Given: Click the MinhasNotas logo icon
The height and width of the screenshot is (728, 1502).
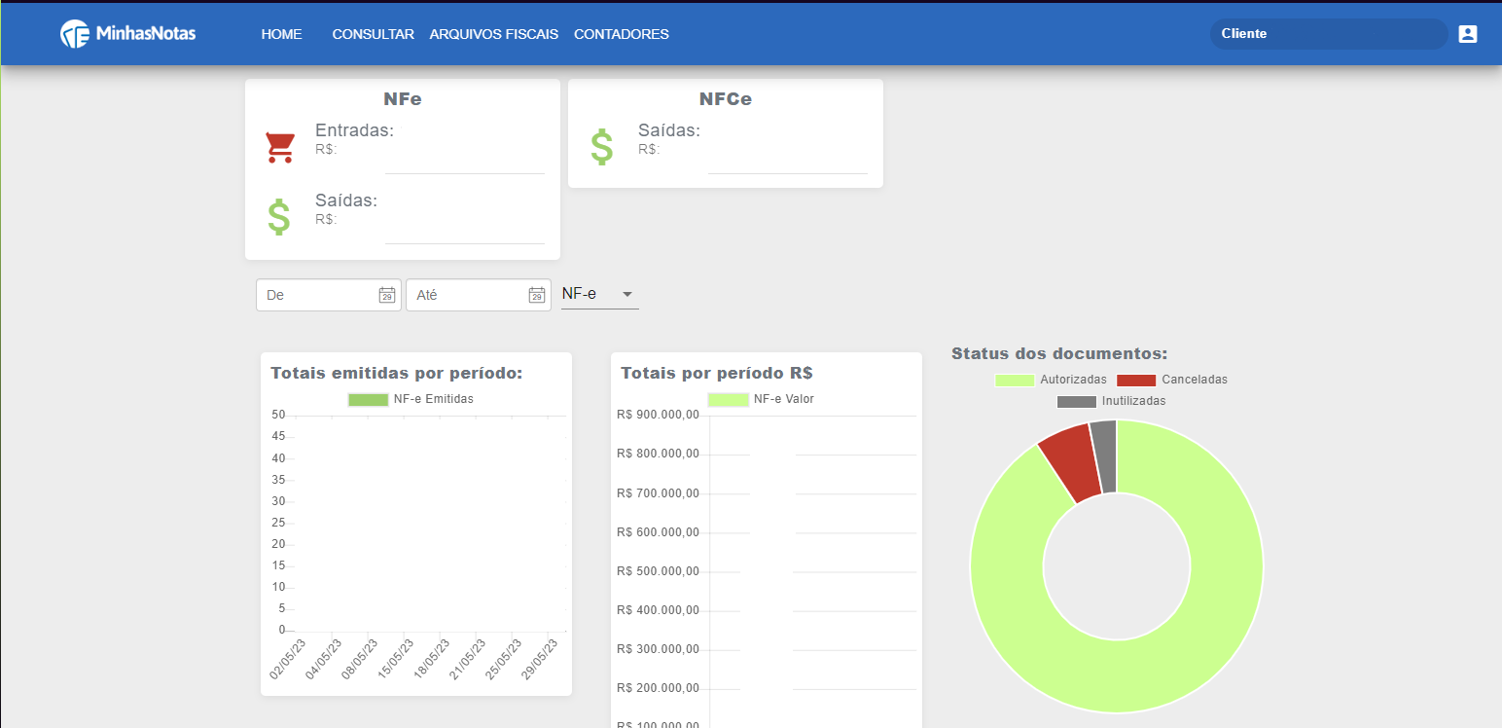Looking at the screenshot, I should click(x=75, y=34).
